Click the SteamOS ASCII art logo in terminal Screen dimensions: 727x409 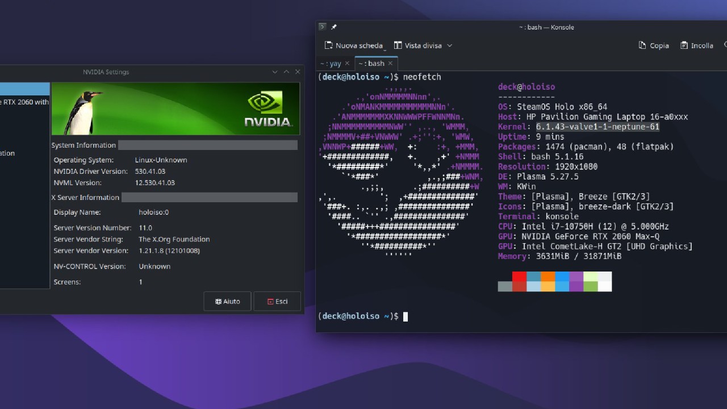(x=401, y=170)
